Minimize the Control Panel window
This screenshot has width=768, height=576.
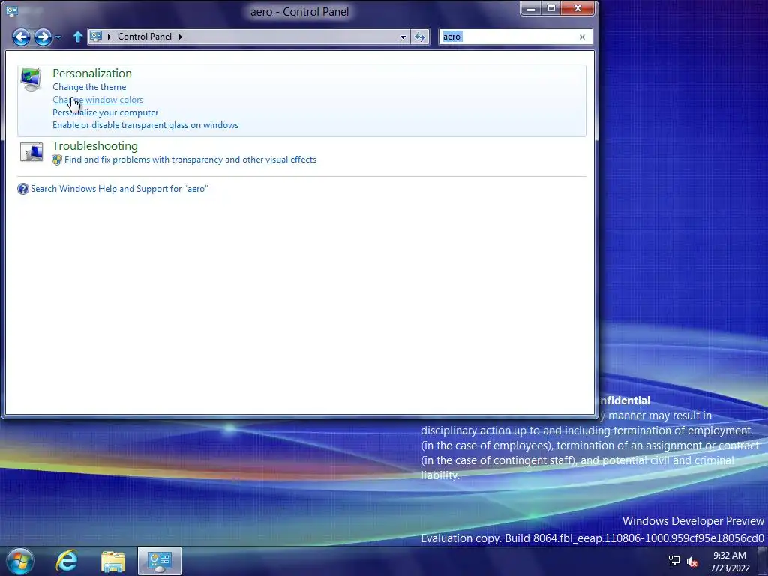[531, 8]
